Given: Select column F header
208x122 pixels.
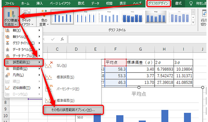Looking at the screenshot, I should point(116,49).
